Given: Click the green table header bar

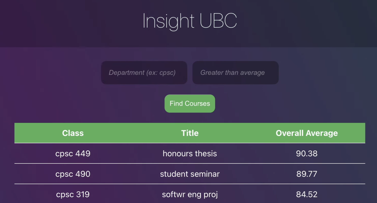Looking at the screenshot, I should pyautogui.click(x=189, y=133).
